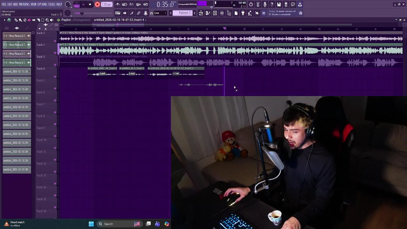The width and height of the screenshot is (407, 229).
Task: Click FL Studio update notification globe
Action: click(x=300, y=13)
